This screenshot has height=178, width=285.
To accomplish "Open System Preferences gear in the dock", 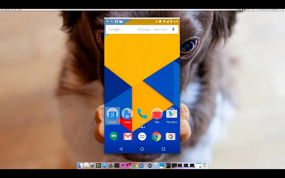I will (110, 166).
